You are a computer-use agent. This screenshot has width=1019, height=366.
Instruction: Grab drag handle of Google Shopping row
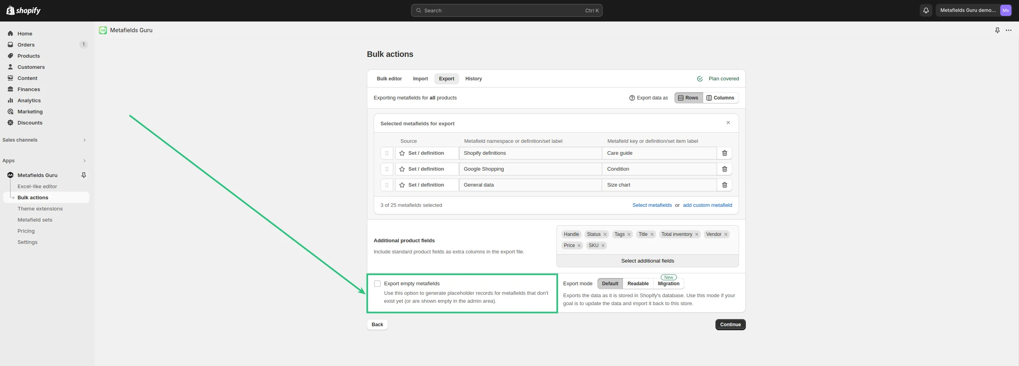tap(387, 169)
